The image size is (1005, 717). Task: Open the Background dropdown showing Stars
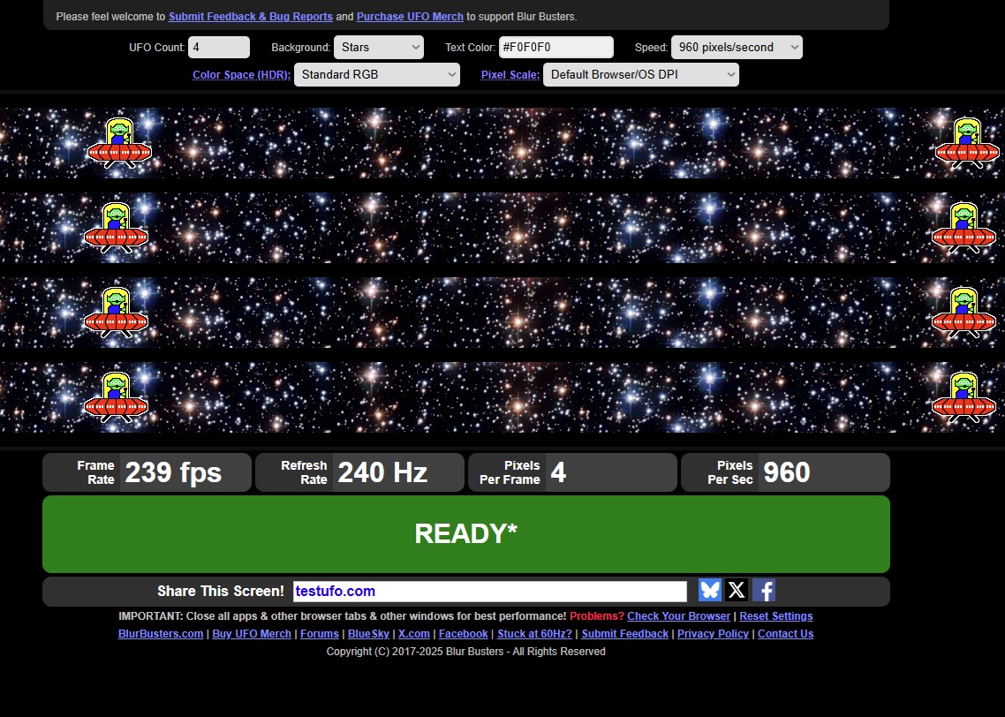tap(379, 48)
